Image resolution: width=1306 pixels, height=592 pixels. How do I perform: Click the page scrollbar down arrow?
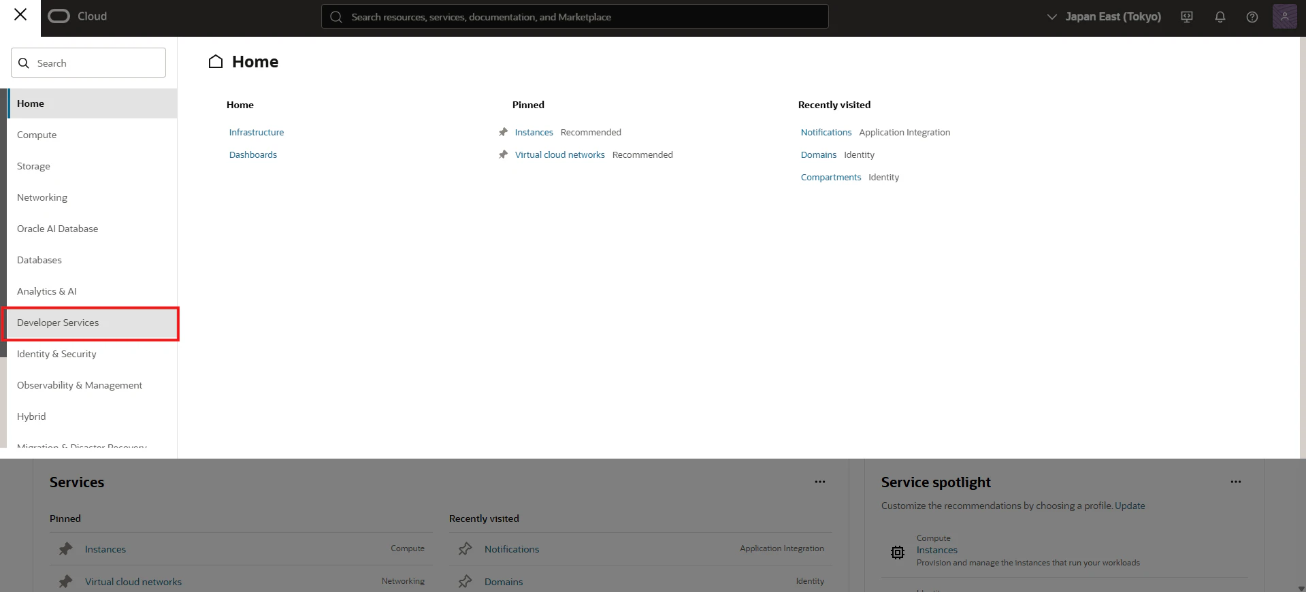point(1301,588)
